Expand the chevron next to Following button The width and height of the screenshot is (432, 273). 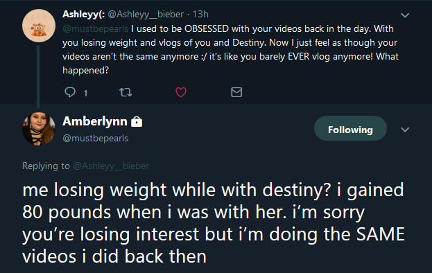click(x=405, y=130)
